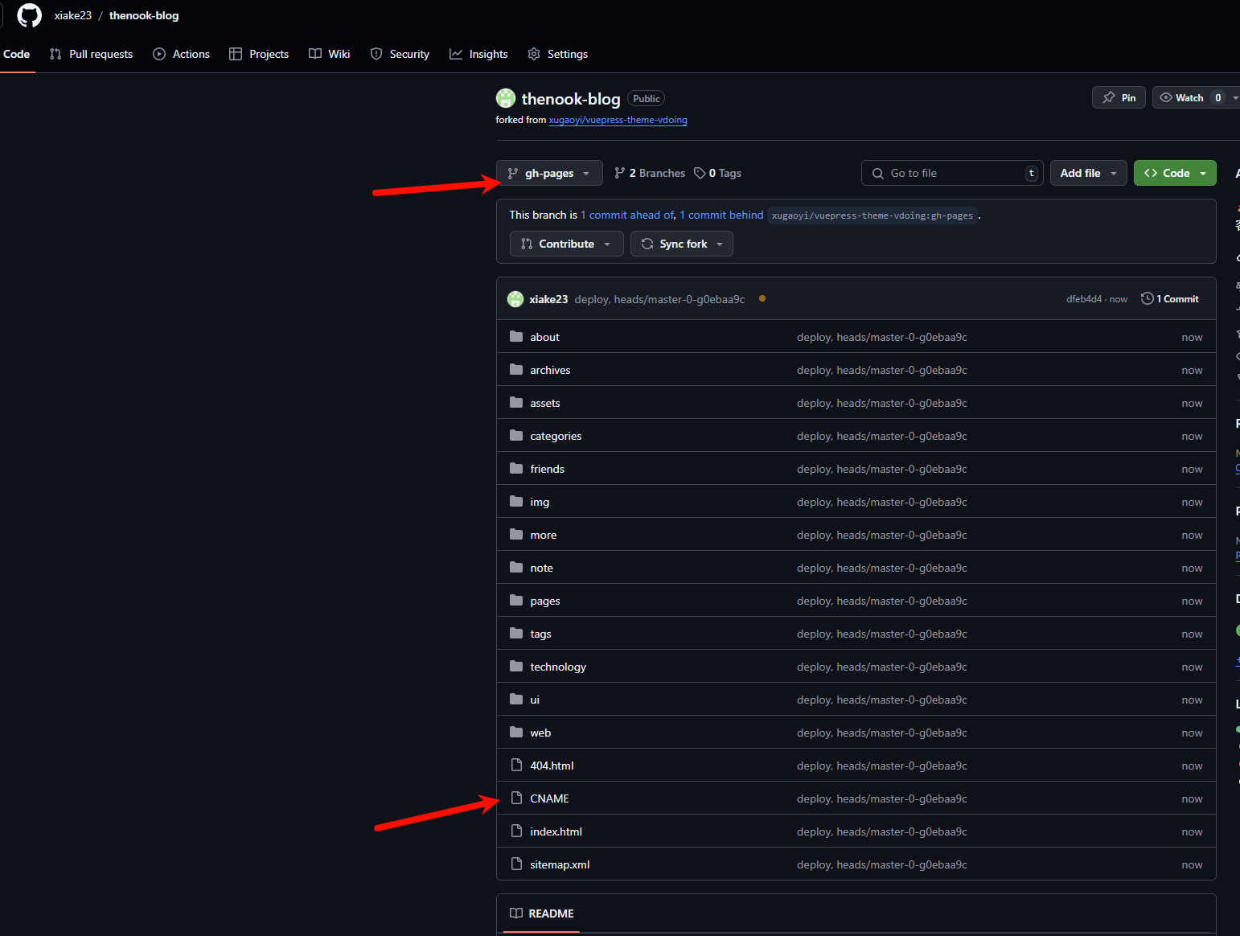The width and height of the screenshot is (1240, 936).
Task: Click the folder icon of the note row
Action: (516, 567)
